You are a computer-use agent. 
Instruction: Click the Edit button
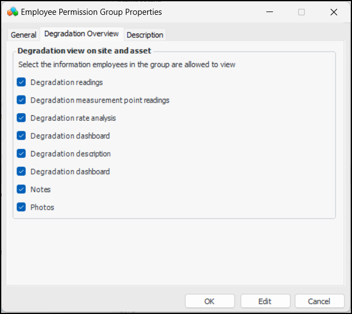point(265,301)
